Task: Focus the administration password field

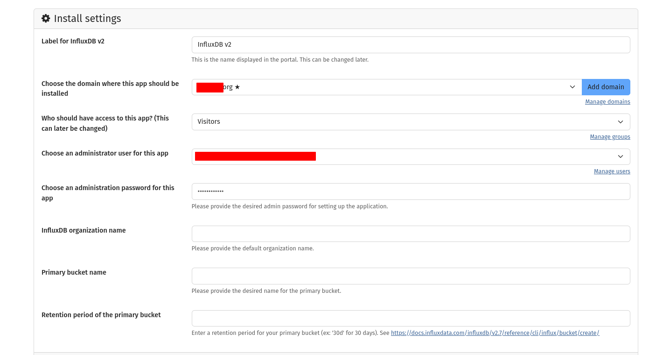Action: click(x=411, y=192)
